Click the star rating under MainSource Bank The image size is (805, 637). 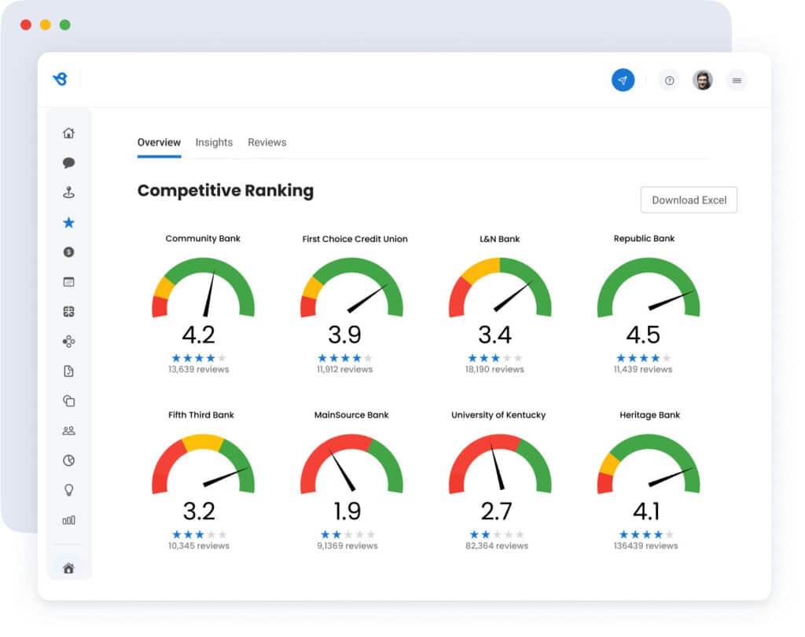tap(348, 534)
